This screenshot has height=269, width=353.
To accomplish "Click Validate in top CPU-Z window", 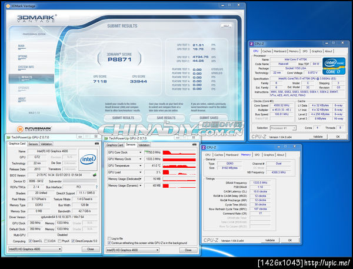I will (318, 137).
